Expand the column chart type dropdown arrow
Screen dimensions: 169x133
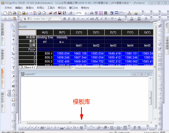click(45, 128)
